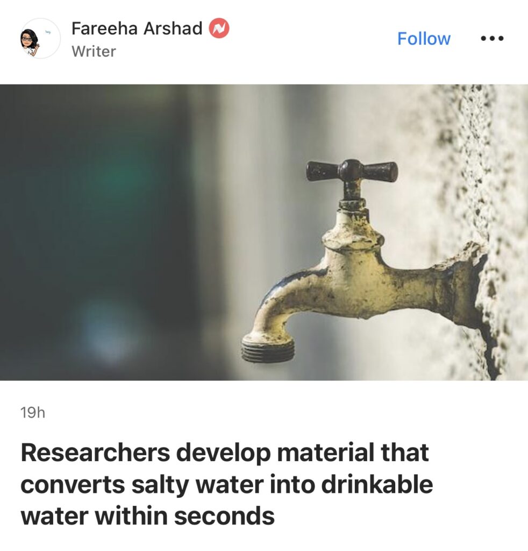Click the word "drinkable" in the headline
The width and height of the screenshot is (528, 551).
coord(377,484)
